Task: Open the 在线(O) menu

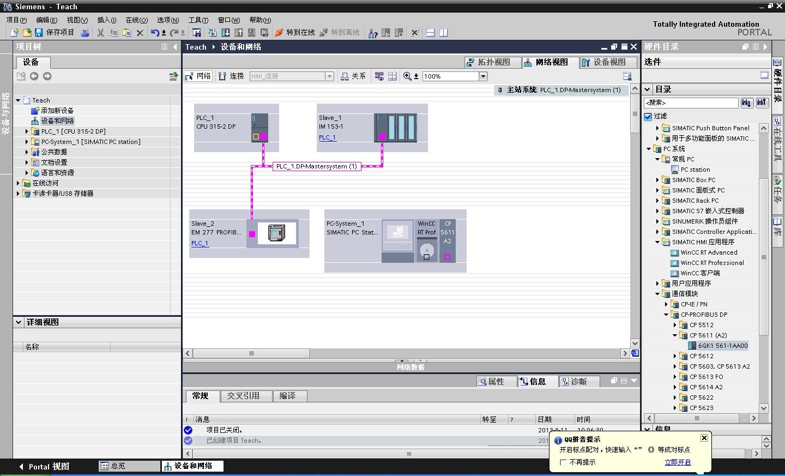Action: coord(136,20)
